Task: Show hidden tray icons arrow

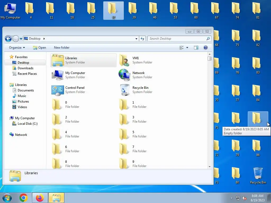Action: pyautogui.click(x=231, y=198)
